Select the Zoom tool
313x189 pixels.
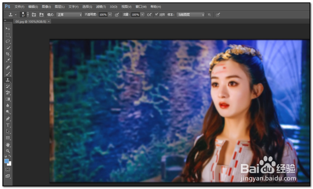(x=8, y=151)
